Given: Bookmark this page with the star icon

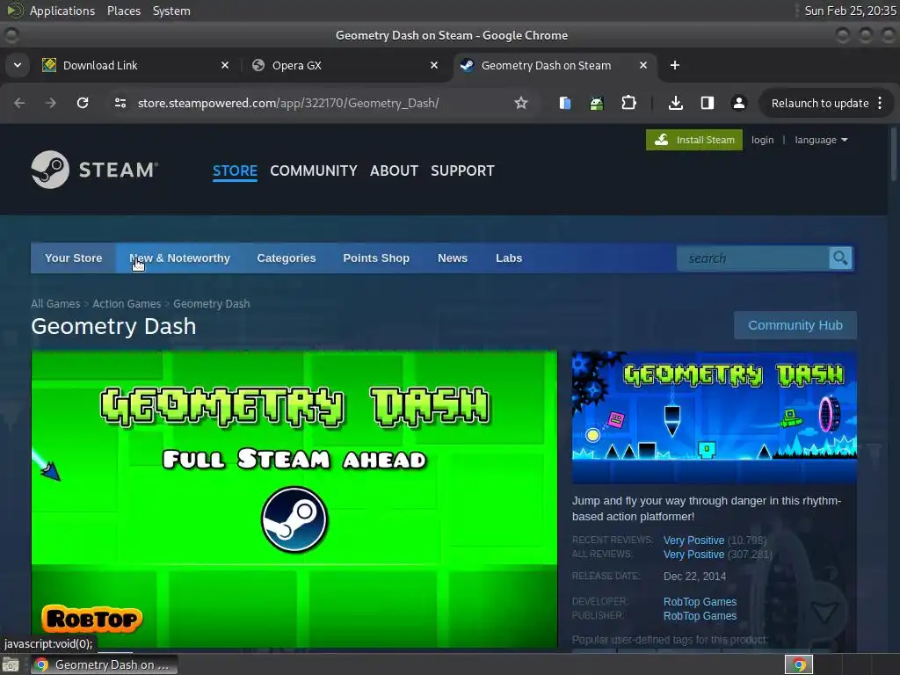Looking at the screenshot, I should [520, 103].
